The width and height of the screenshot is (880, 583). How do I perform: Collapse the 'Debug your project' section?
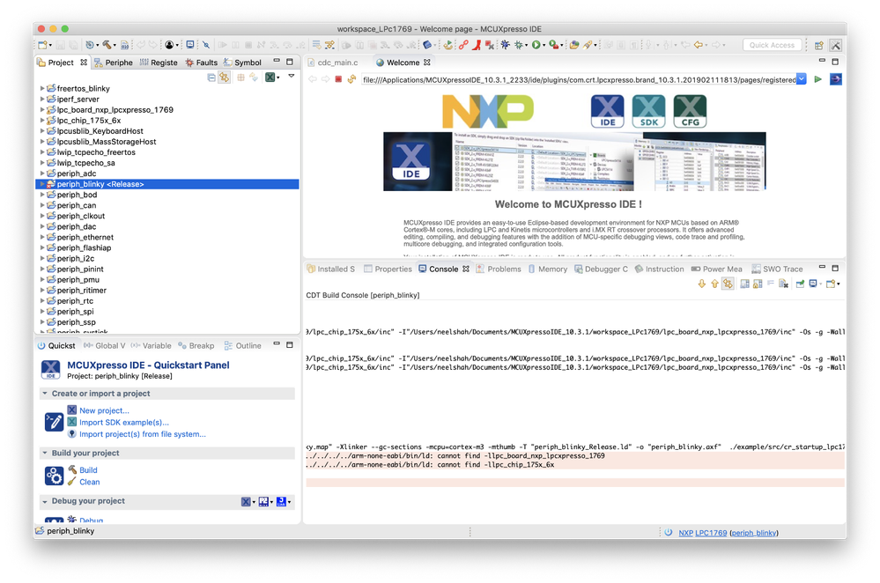tap(45, 501)
